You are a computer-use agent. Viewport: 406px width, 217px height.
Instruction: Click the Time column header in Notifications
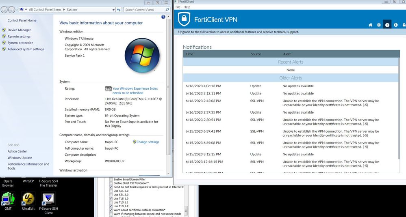tap(189, 54)
